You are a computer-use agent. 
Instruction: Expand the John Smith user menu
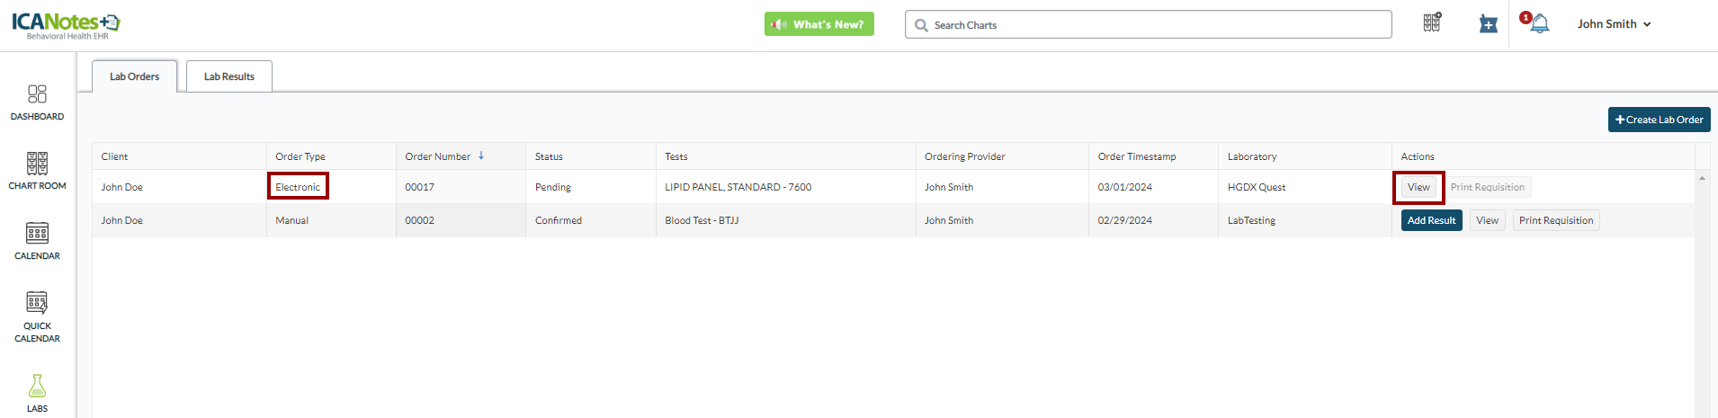coord(1614,24)
